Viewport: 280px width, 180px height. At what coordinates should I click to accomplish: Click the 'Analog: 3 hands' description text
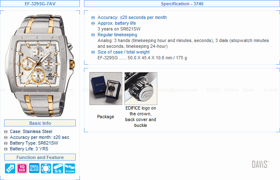183,43
